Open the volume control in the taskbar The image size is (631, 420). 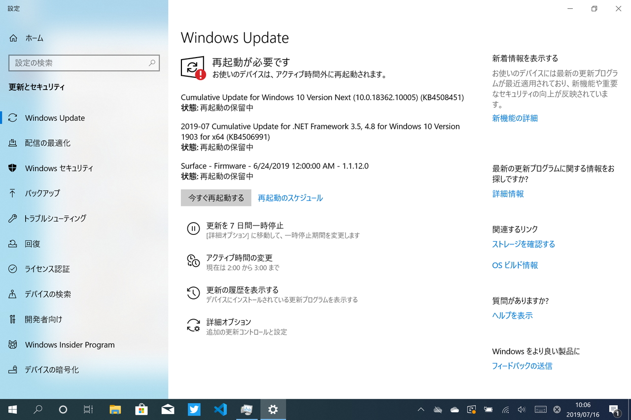(521, 409)
